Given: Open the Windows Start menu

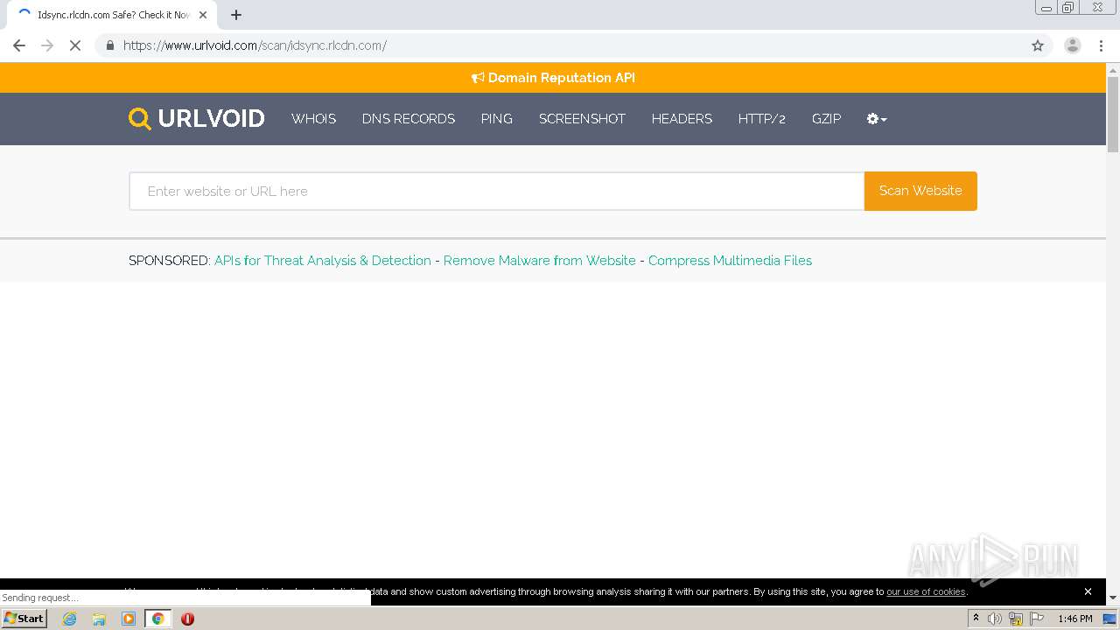Looking at the screenshot, I should click(24, 619).
